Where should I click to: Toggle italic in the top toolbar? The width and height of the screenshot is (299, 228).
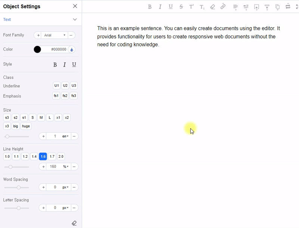[160, 7]
